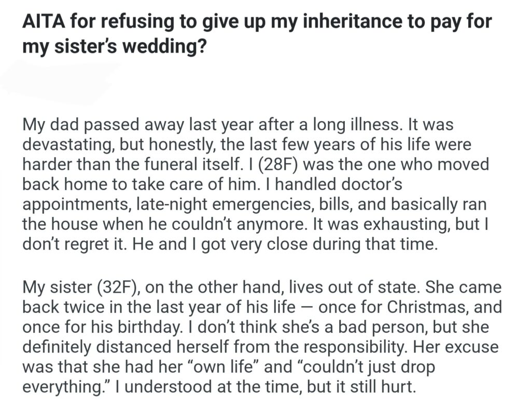Image resolution: width=531 pixels, height=407 pixels.
Task: Click the phrase "late-night emergencies"
Action: click(197, 204)
